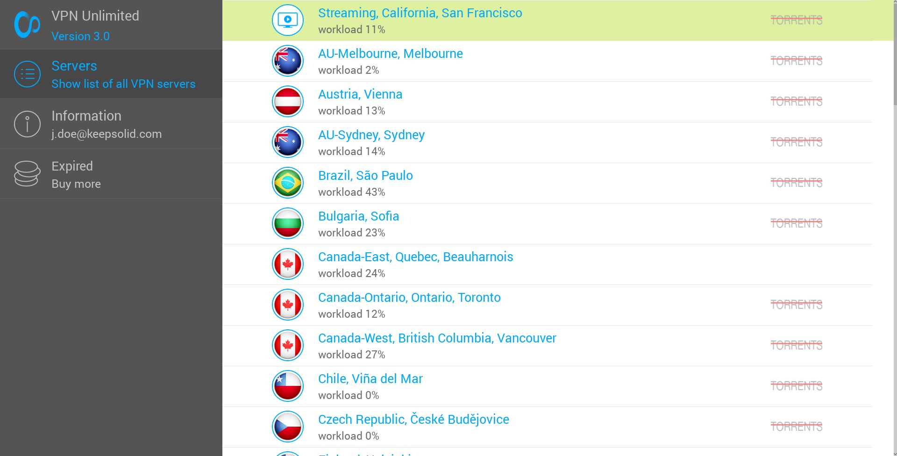Viewport: 897px width, 456px height.
Task: Click the Canada-Ontario, Toronto server name
Action: tap(409, 298)
